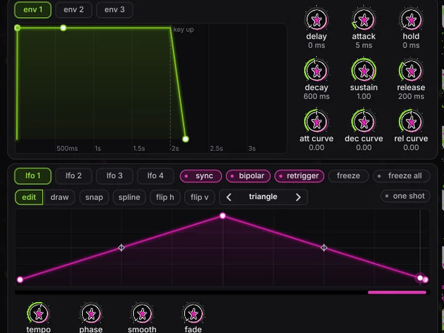Switch to the lfo 4 tab
The image size is (444, 333).
click(155, 176)
